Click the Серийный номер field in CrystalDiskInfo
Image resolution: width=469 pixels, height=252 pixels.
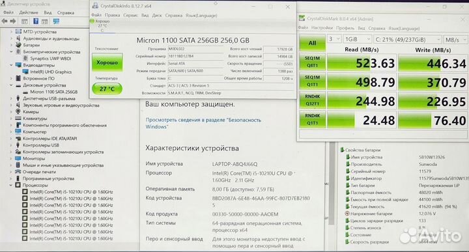click(195, 56)
